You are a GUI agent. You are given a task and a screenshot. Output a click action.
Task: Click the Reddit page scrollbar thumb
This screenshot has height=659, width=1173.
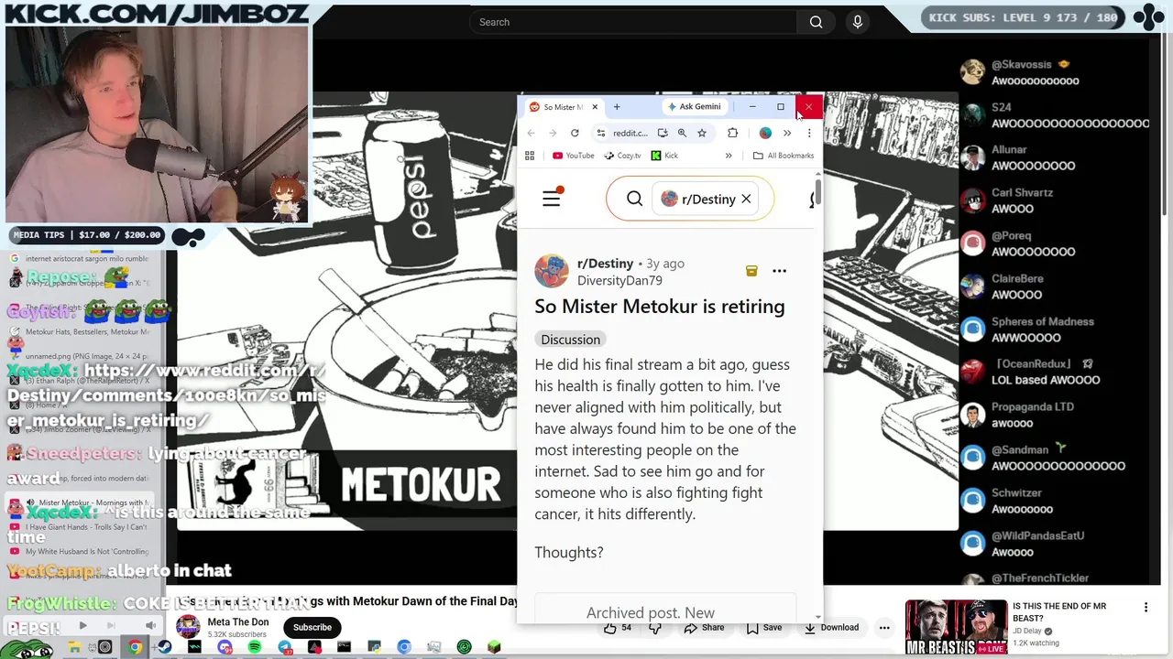pyautogui.click(x=818, y=192)
